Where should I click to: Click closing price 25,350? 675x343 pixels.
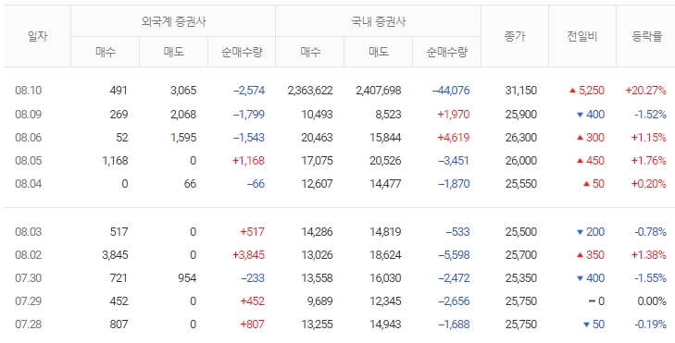point(521,278)
